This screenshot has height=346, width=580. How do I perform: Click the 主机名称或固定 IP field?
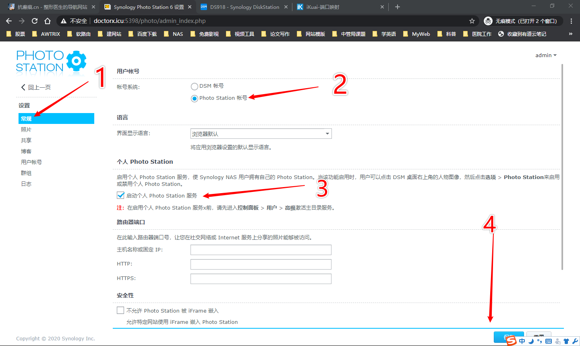pyautogui.click(x=261, y=250)
